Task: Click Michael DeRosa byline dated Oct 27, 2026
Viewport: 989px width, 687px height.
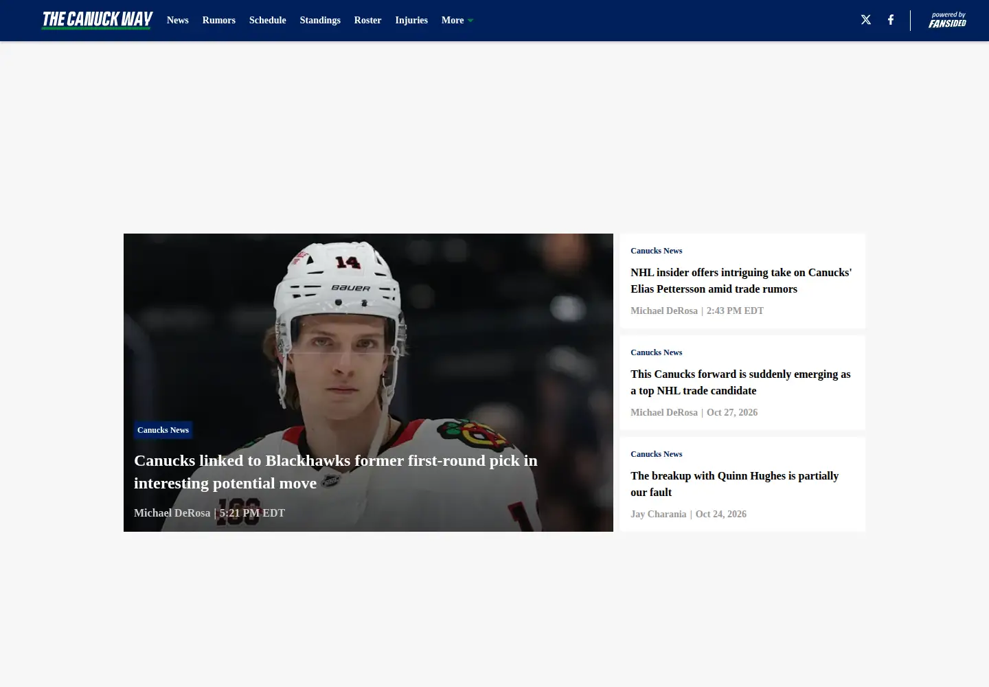Action: coord(664,412)
